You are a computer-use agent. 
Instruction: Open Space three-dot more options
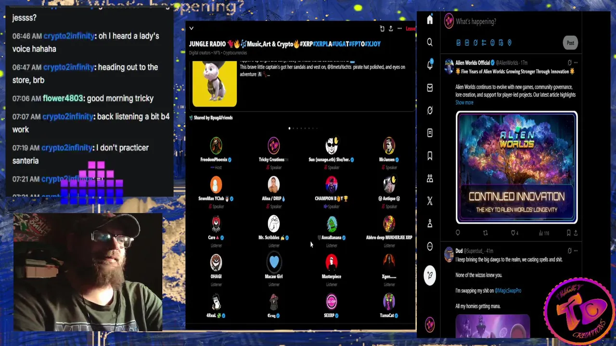[399, 28]
